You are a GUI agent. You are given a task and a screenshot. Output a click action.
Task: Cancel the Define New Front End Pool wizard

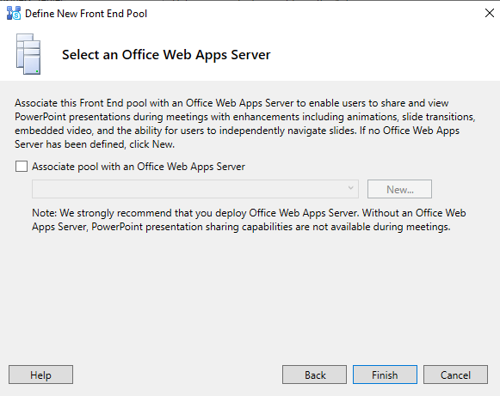point(455,375)
